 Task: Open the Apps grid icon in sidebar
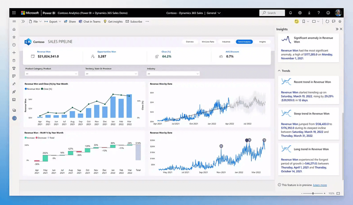click(x=14, y=76)
